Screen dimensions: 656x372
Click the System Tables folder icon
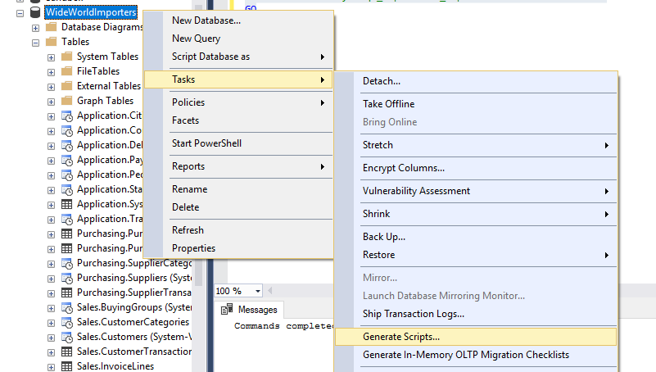(x=66, y=57)
